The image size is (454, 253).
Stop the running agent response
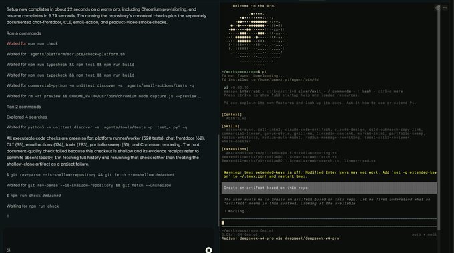(x=208, y=250)
